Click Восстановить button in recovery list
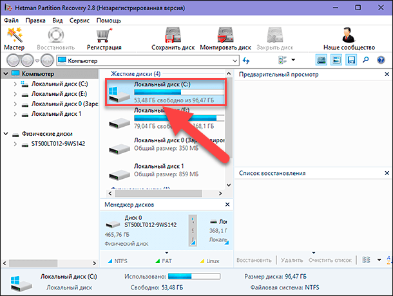 (254, 260)
